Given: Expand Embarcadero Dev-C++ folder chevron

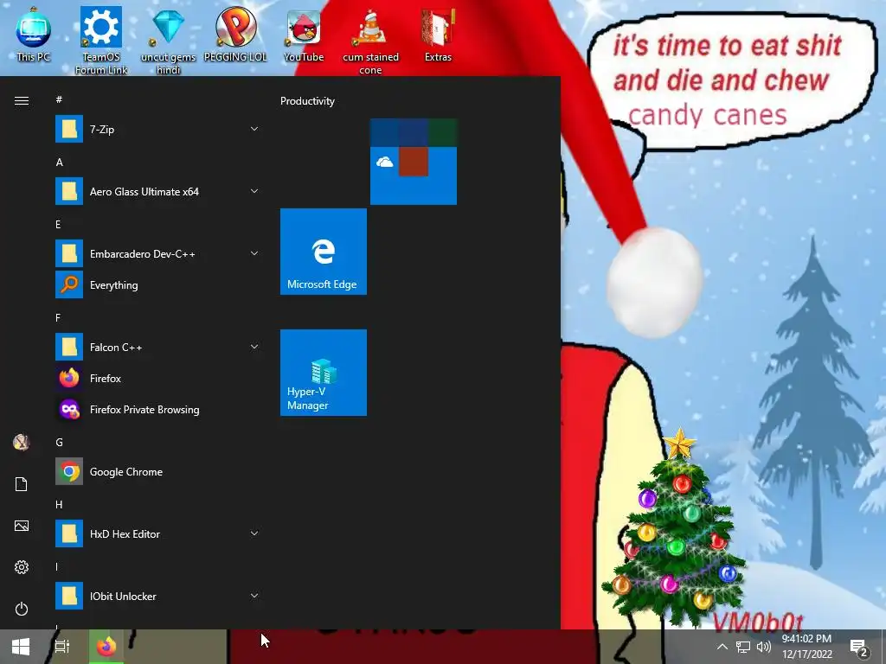Looking at the screenshot, I should (x=254, y=253).
